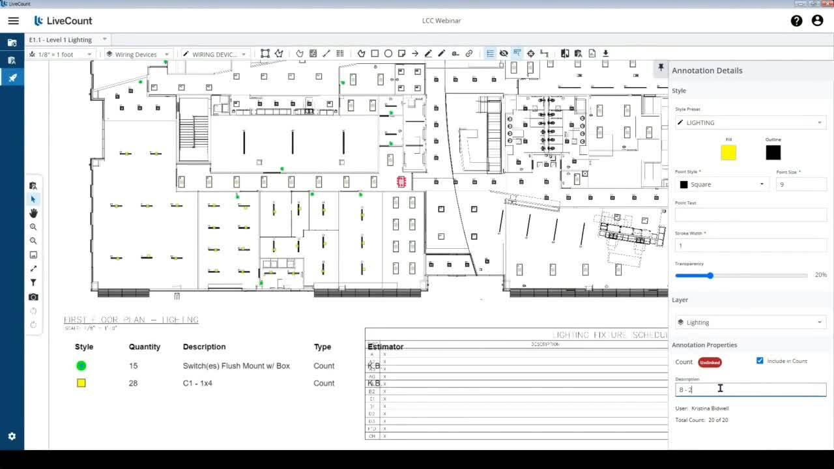Click the pin icon on Annotation Details panel
This screenshot has height=469, width=834.
point(661,68)
